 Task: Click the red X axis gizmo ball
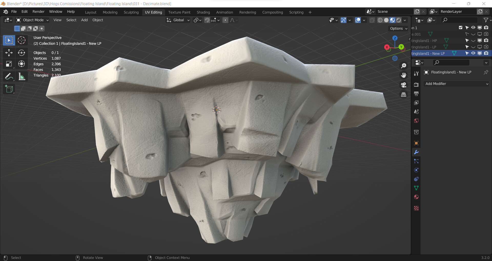click(387, 47)
